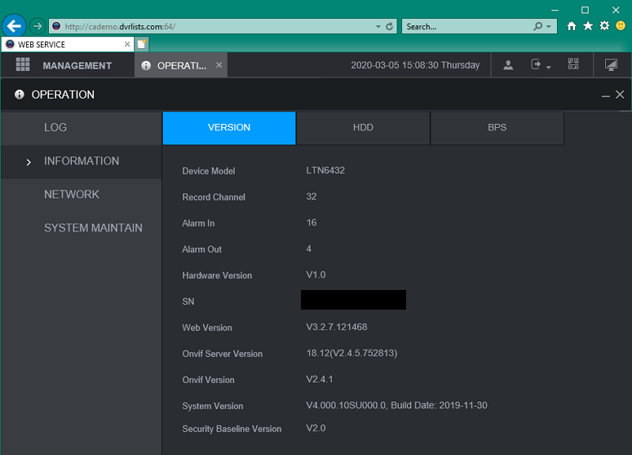Viewport: 632px width, 455px height.
Task: Open browser settings gear icon
Action: pos(604,26)
